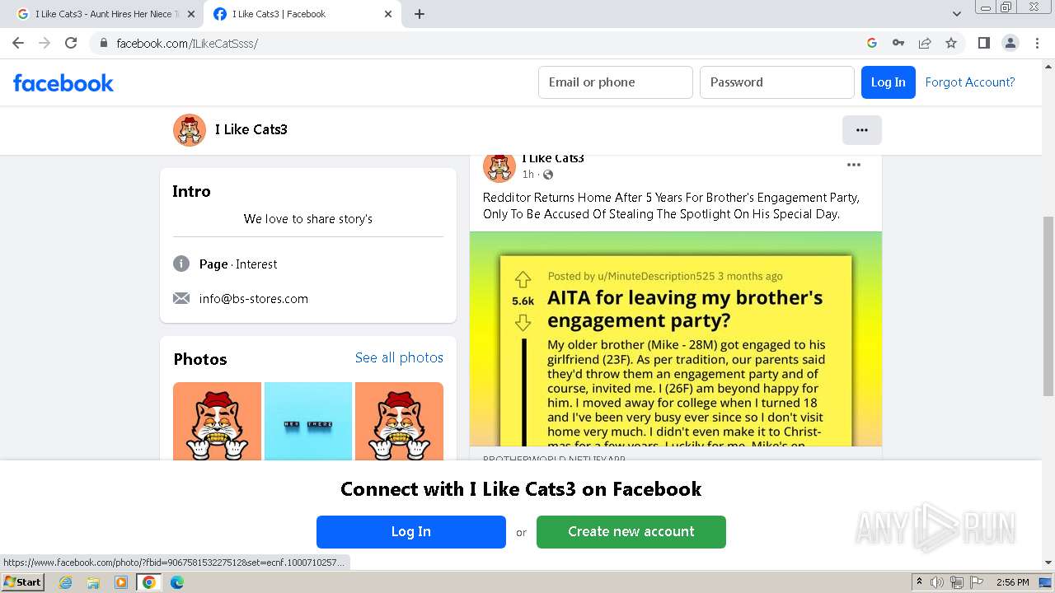Open the AITA engagement party post image

click(x=676, y=339)
